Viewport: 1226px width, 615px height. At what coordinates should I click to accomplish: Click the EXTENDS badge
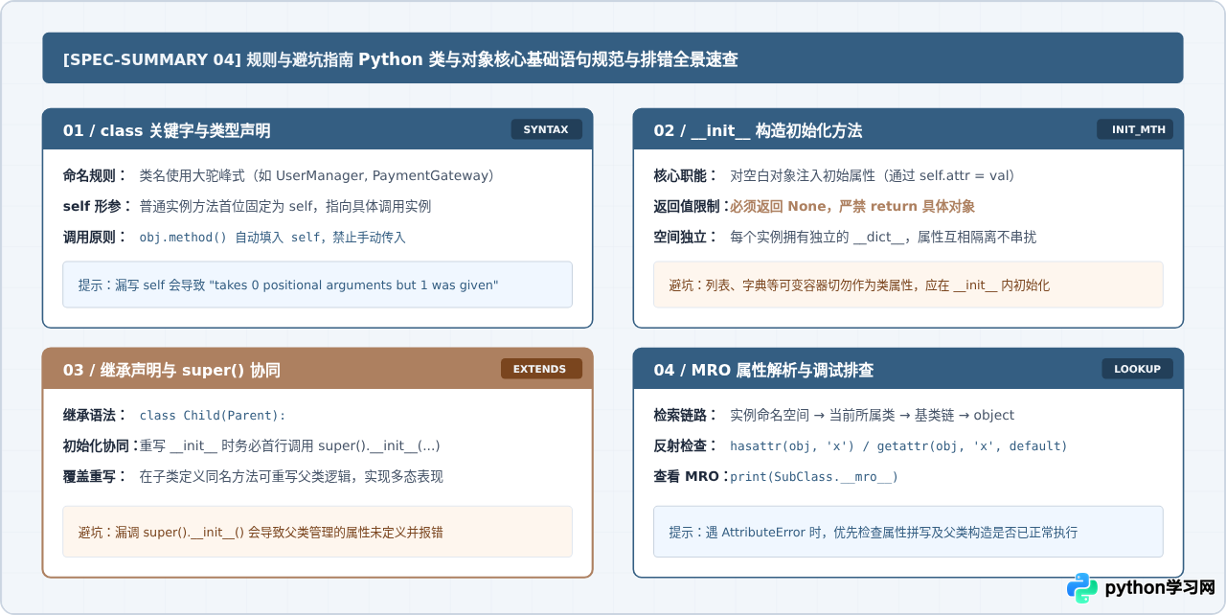[540, 369]
